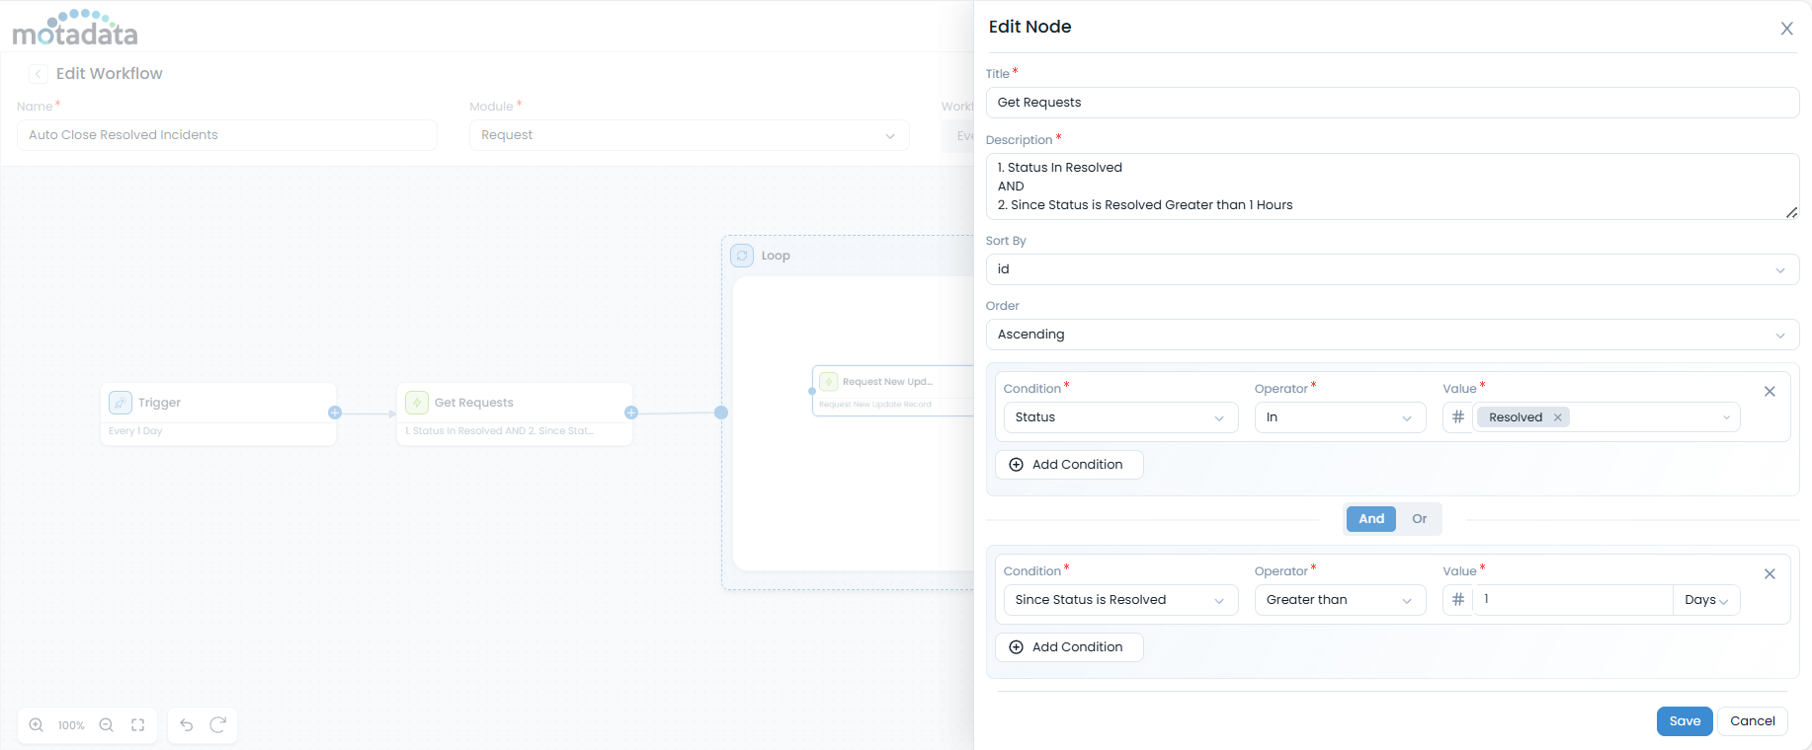Screen dimensions: 1812x750
Task: Click the zoom in magnifier icon
Action: click(x=37, y=725)
